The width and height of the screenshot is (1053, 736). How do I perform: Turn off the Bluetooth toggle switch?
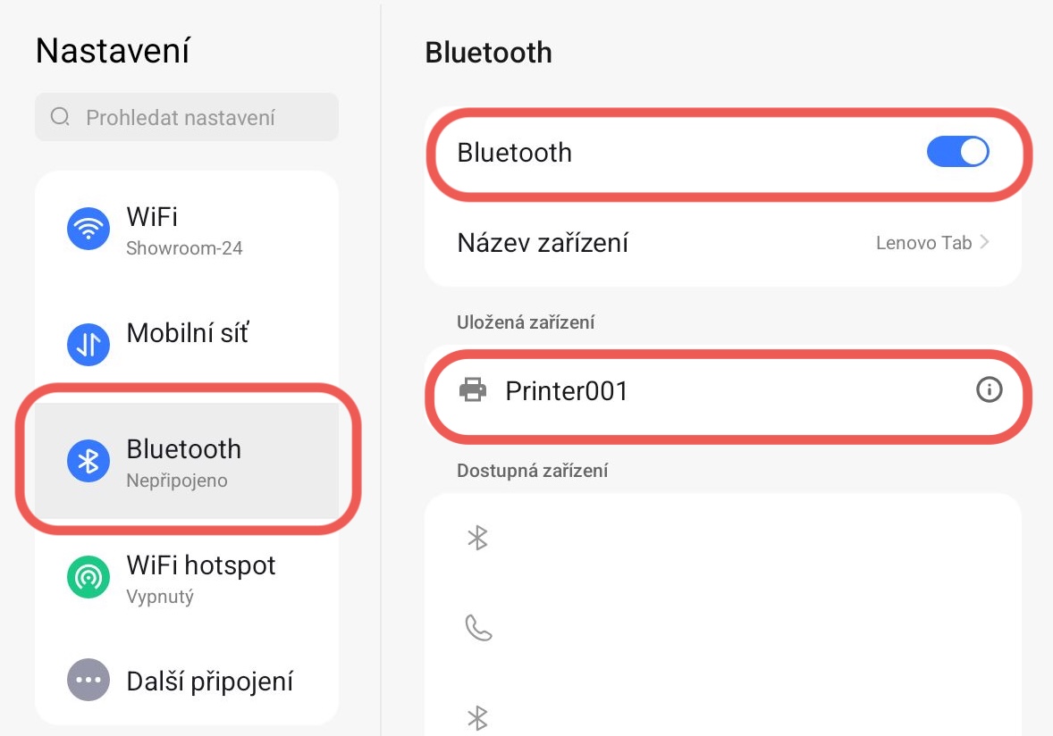coord(958,153)
